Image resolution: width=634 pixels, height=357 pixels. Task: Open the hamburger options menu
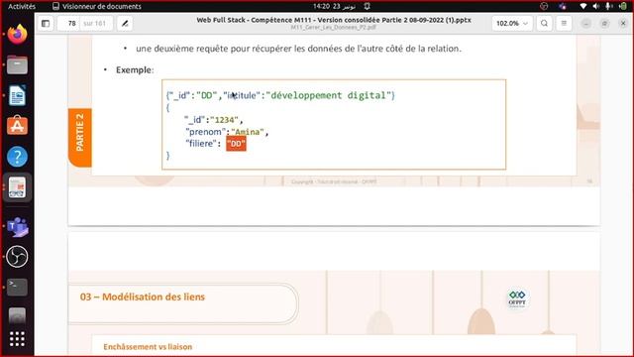[x=564, y=24]
